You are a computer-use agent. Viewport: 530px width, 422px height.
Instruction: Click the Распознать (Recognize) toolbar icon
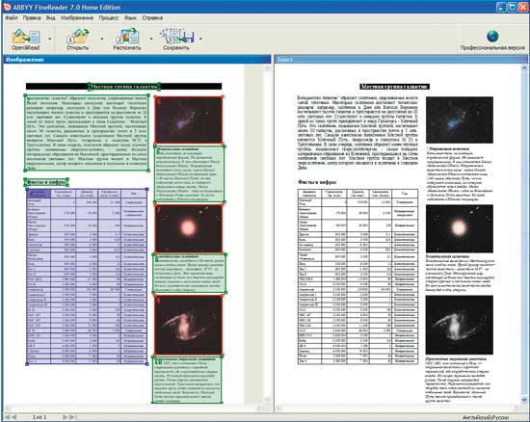point(127,37)
